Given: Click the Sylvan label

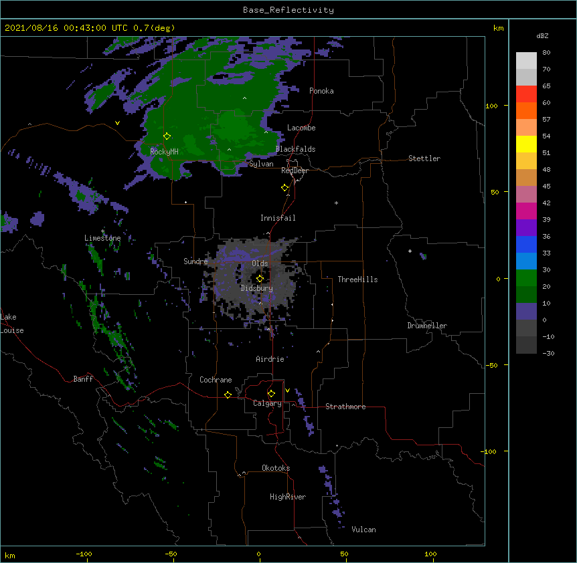Looking at the screenshot, I should point(261,164).
